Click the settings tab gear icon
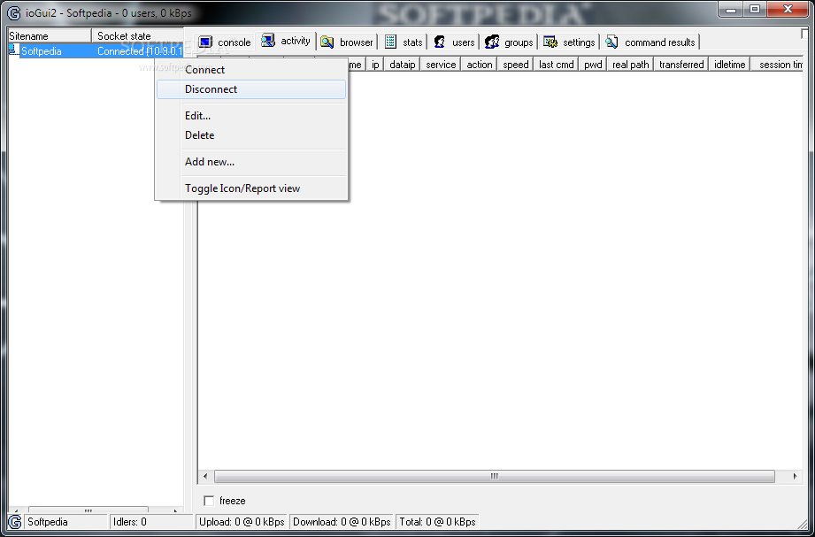This screenshot has height=537, width=815. click(x=550, y=42)
